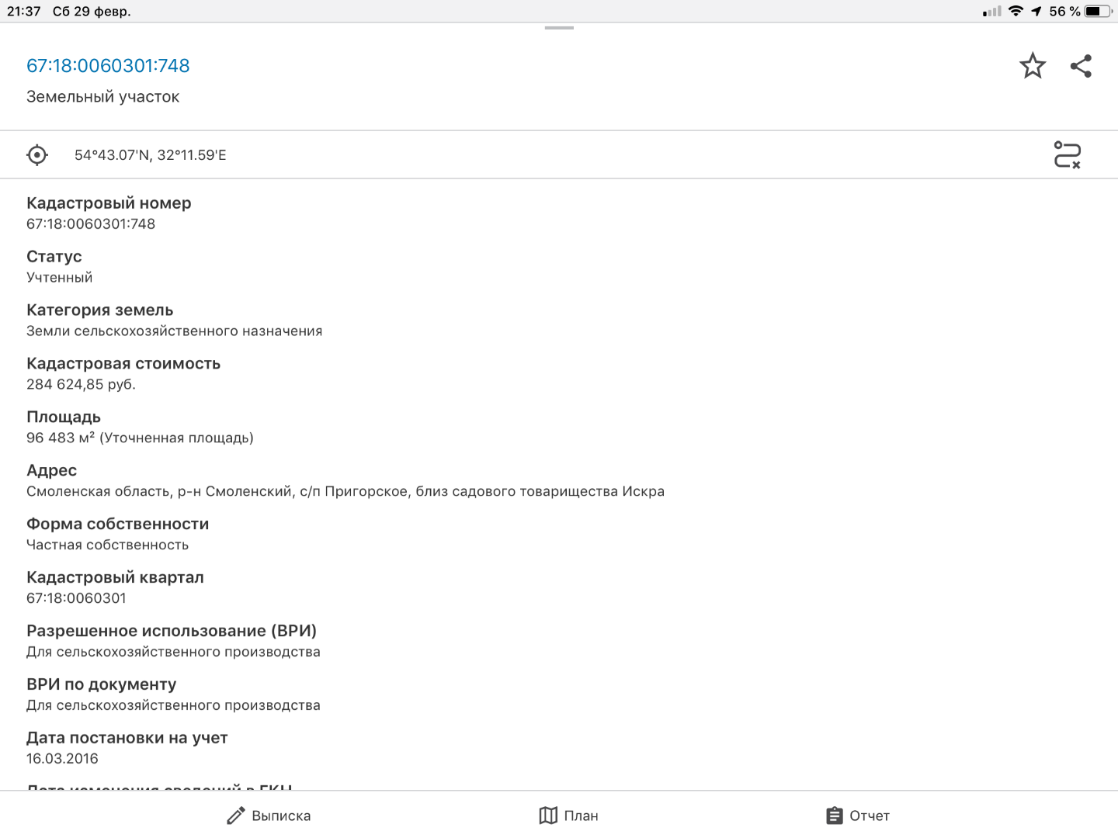Tap the crosshair location icon
The height and width of the screenshot is (838, 1118).
pyautogui.click(x=37, y=155)
